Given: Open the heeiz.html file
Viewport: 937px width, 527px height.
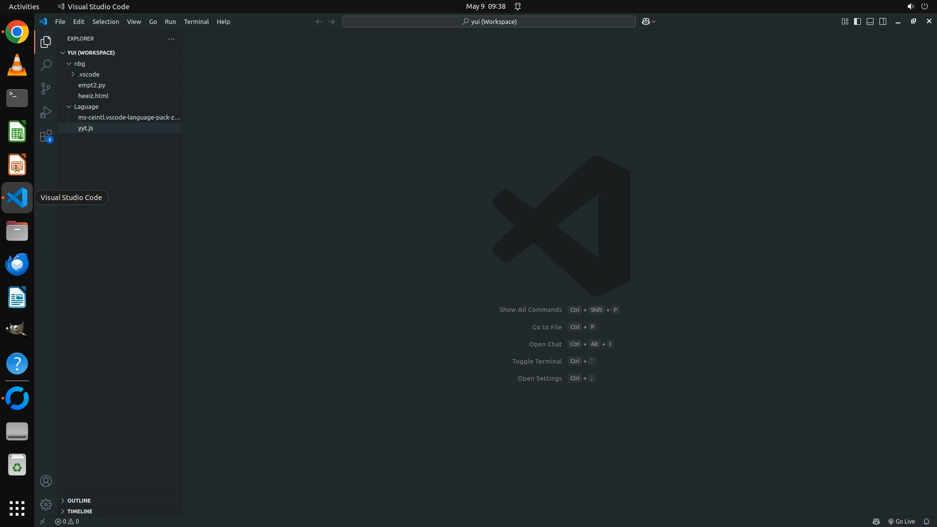Looking at the screenshot, I should coord(93,96).
